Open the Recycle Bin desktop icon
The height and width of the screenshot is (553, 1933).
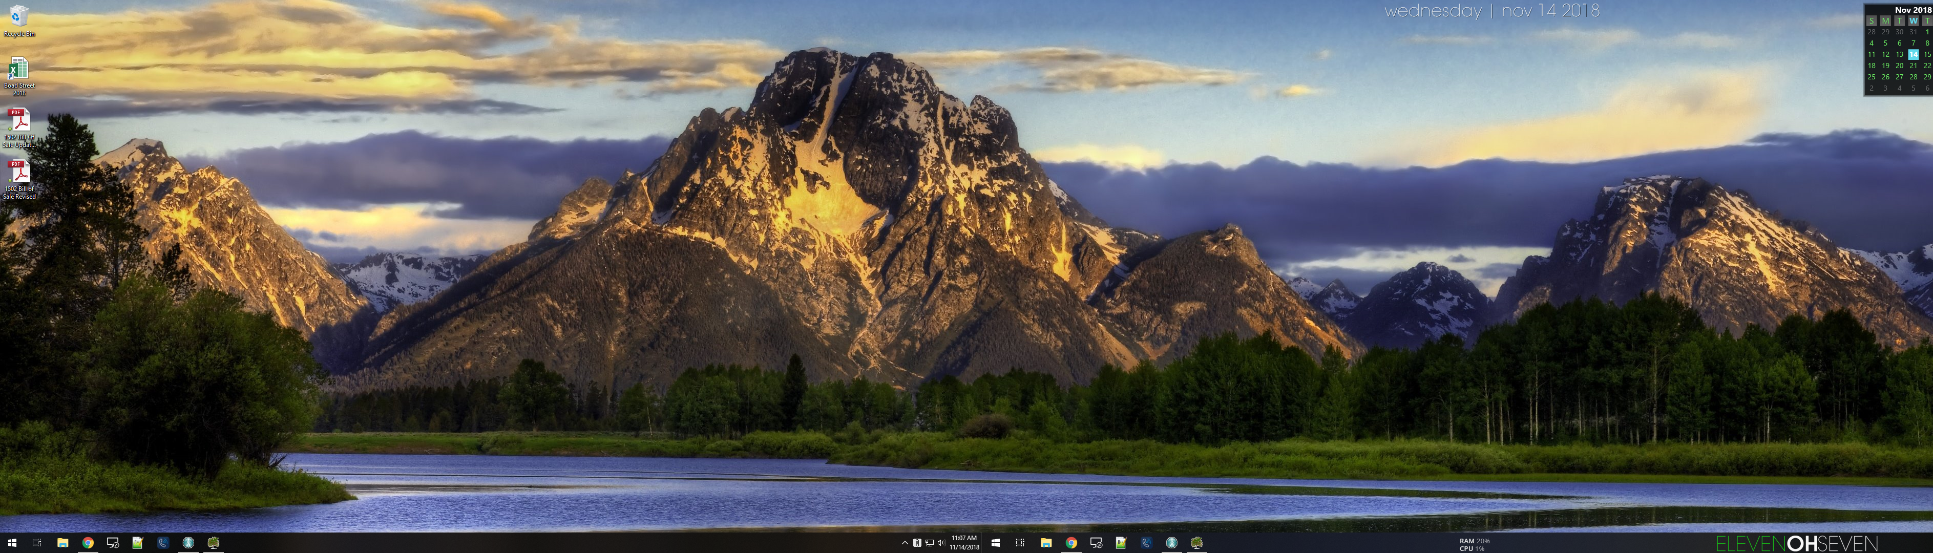click(19, 21)
